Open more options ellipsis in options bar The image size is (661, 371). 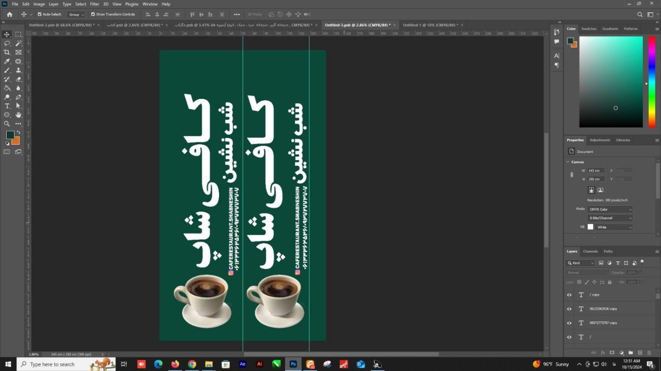tap(237, 15)
